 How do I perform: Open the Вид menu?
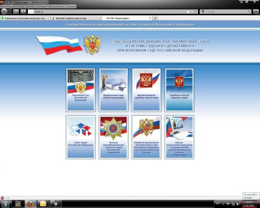point(21,6)
